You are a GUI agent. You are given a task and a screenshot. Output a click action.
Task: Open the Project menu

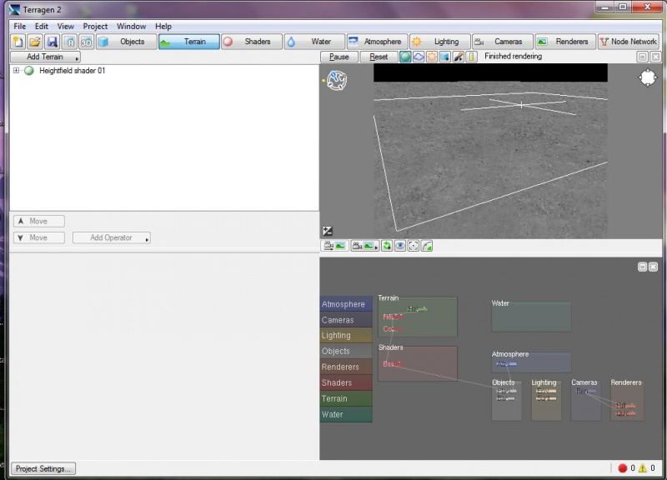pos(95,27)
